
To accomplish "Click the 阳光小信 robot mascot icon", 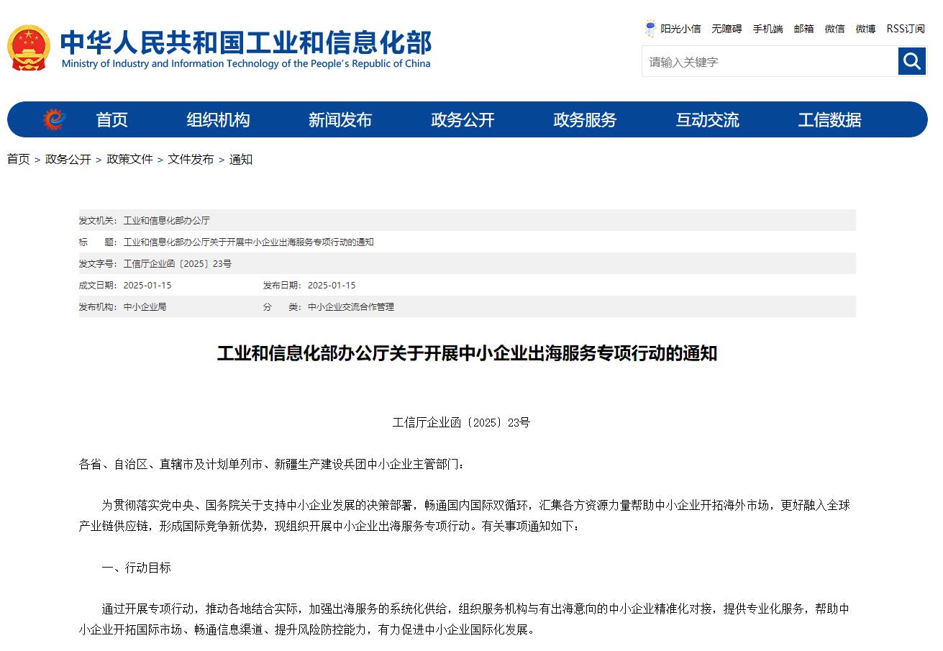I will 650,29.
